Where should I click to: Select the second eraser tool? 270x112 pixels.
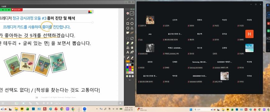(x=132, y=43)
